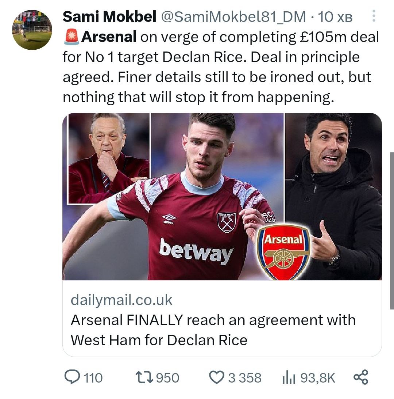This screenshot has height=399, width=394.
Task: Click the 93,8K views count
Action: (x=317, y=378)
